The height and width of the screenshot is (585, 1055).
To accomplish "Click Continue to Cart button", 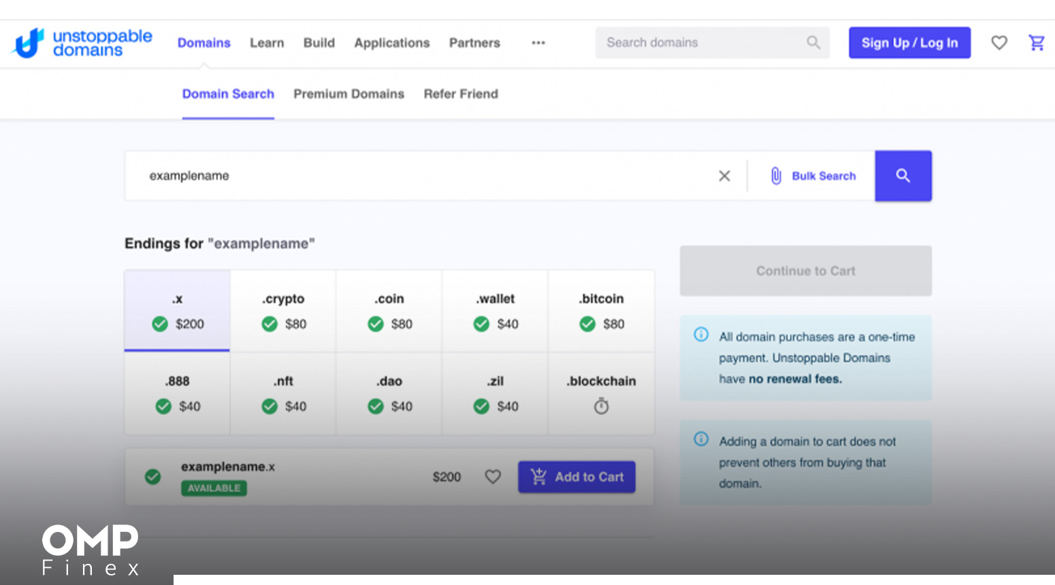I will [x=806, y=271].
